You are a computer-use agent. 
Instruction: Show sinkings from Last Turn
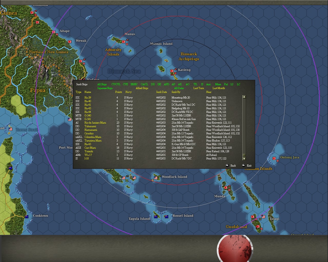(199, 88)
